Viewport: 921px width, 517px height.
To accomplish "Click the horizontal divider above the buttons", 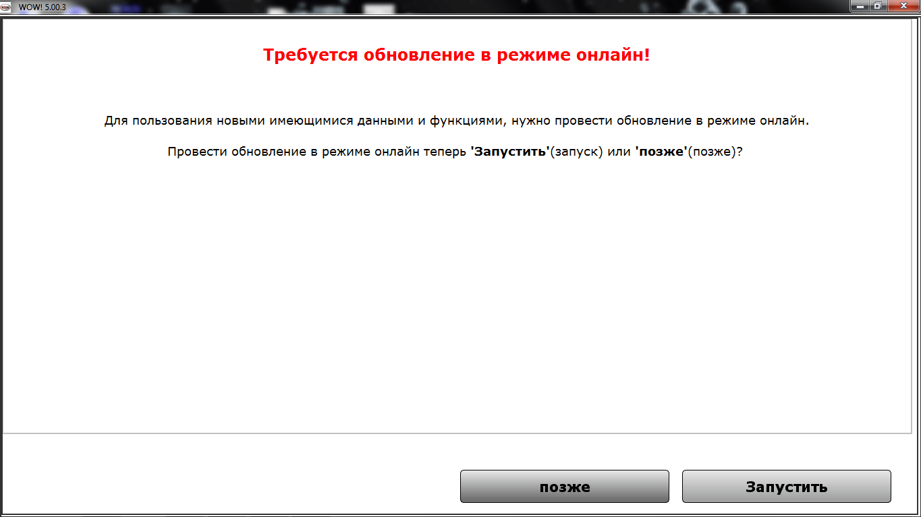I will click(456, 433).
